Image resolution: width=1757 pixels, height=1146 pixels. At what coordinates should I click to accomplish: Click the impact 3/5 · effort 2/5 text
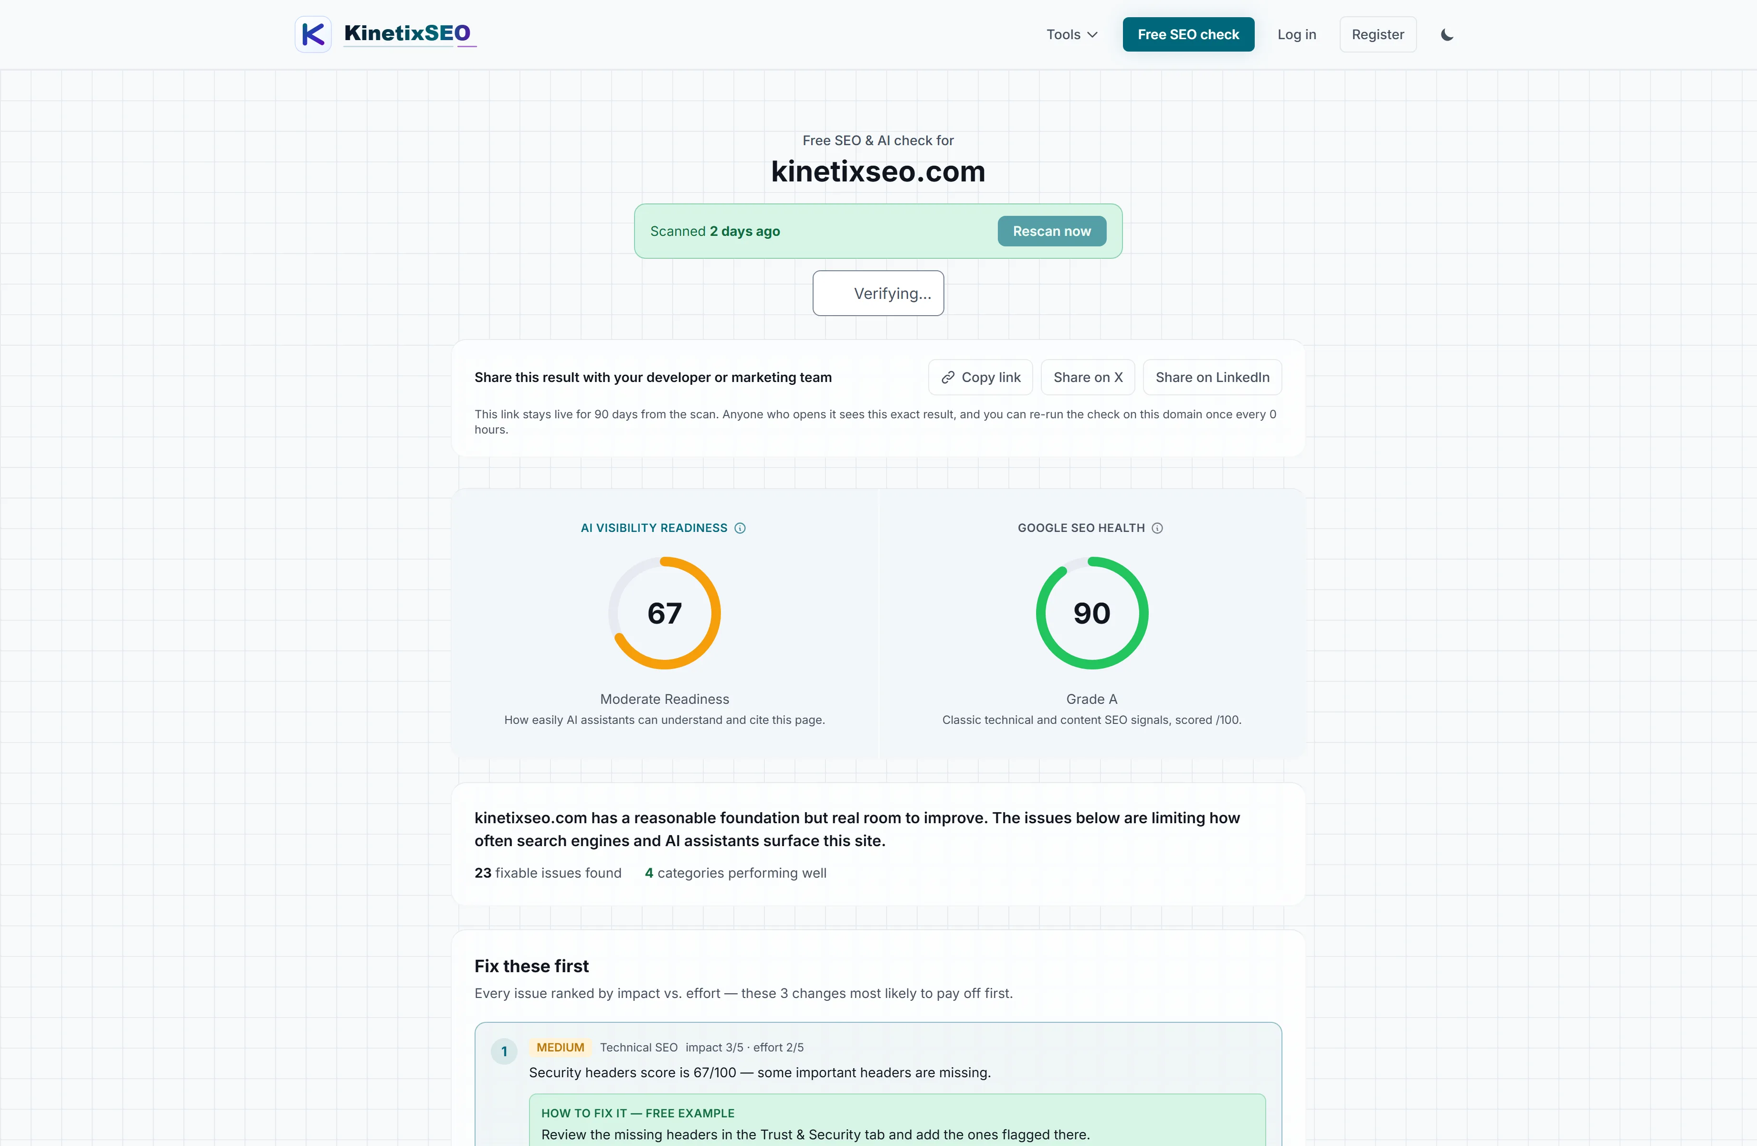(x=744, y=1047)
